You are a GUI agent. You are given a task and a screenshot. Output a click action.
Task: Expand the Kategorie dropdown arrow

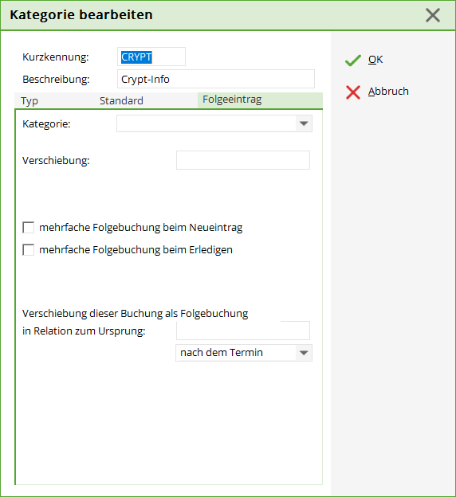pyautogui.click(x=304, y=123)
